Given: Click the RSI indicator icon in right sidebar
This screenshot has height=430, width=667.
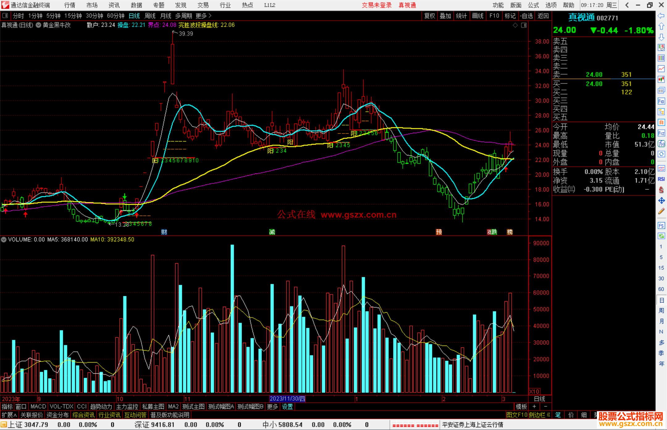Looking at the screenshot, I should (x=661, y=179).
